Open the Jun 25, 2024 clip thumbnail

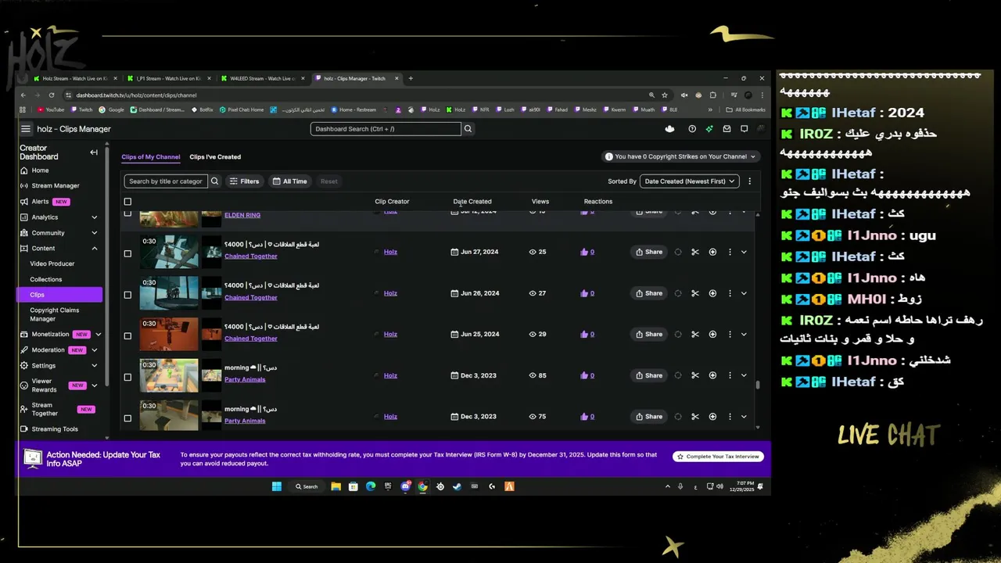click(x=169, y=335)
